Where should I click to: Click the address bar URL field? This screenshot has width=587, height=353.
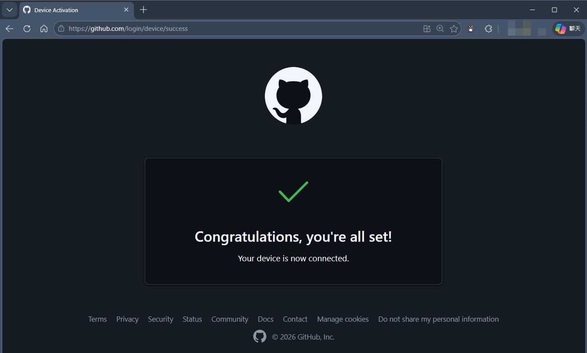[243, 29]
